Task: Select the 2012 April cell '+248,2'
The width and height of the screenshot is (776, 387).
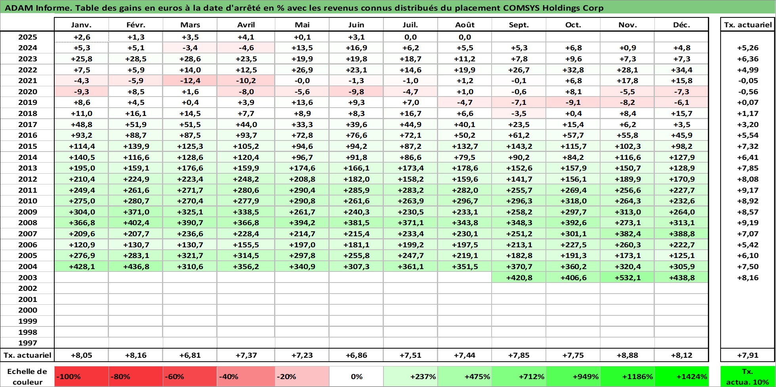Action: tap(246, 179)
